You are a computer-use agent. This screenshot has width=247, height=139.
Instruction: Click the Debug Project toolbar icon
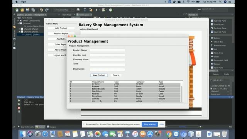click(103, 10)
